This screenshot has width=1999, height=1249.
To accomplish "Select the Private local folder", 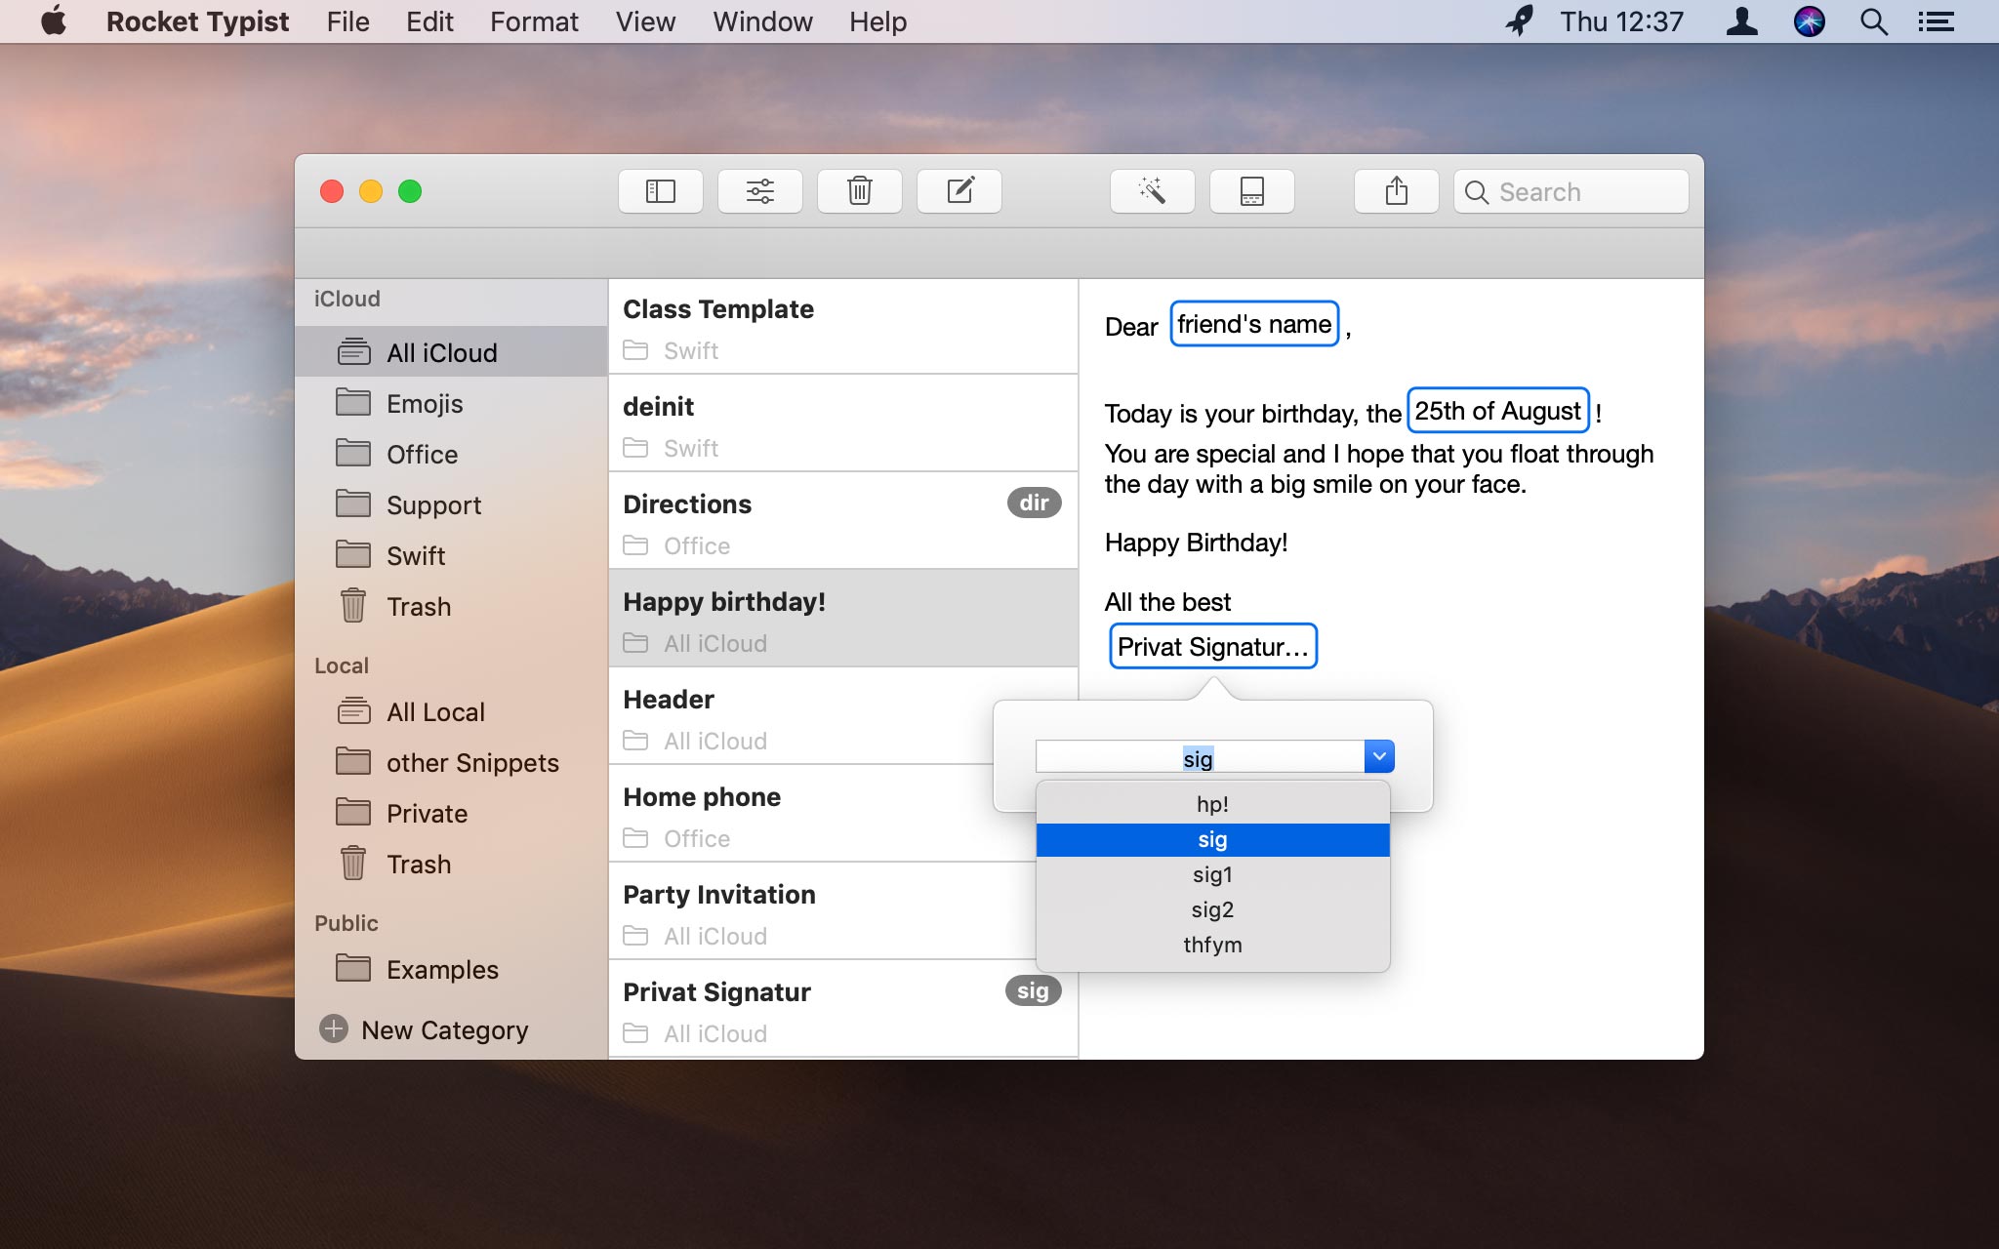I will pos(426,813).
